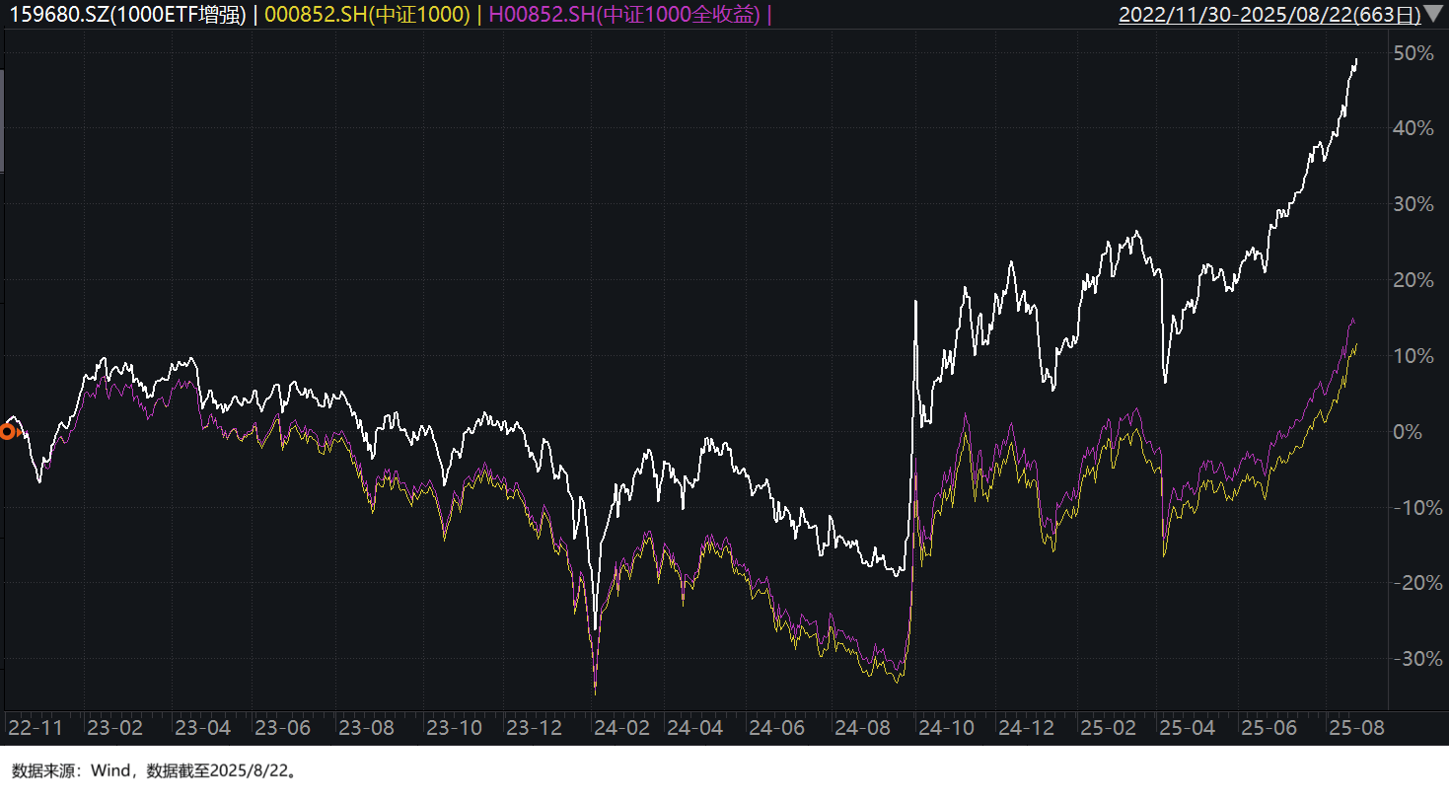Click the 23-06 date label on x-axis
1449x799 pixels.
point(283,728)
